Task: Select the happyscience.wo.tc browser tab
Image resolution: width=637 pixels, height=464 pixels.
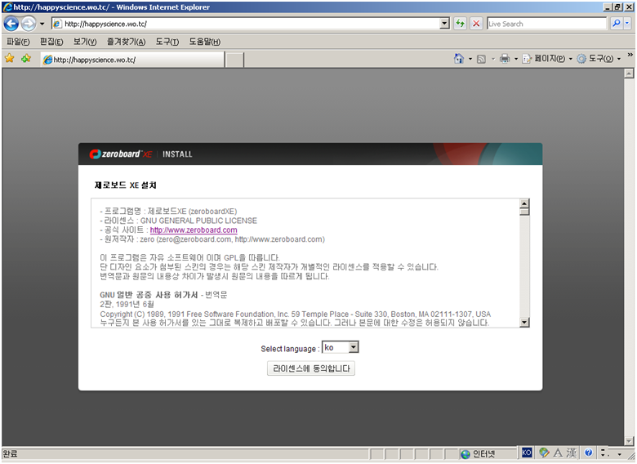Action: click(132, 60)
